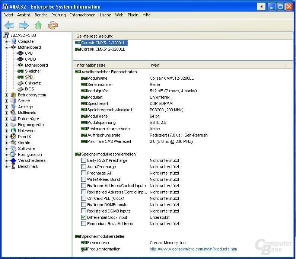The height and width of the screenshot is (259, 296).
Task: Select Motherboard sub-item under Motherboard
Action: click(x=36, y=65)
